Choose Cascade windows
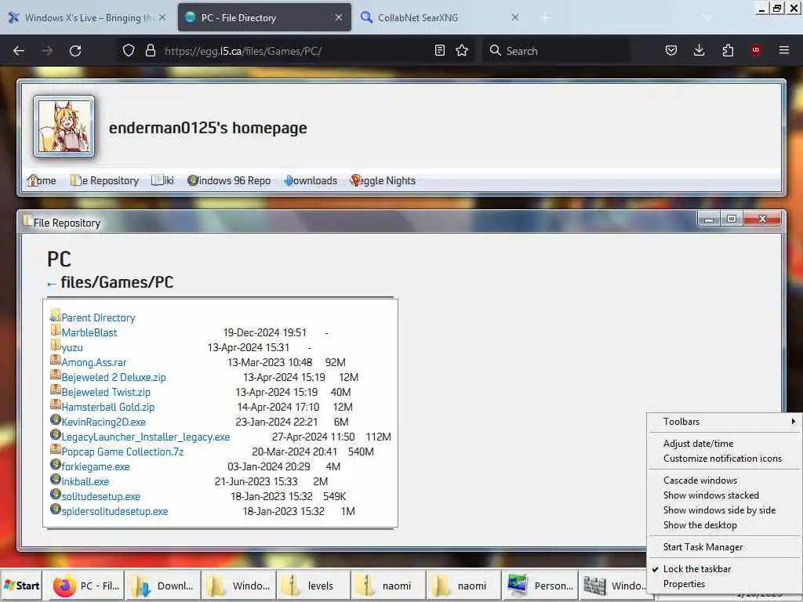 [724, 481]
